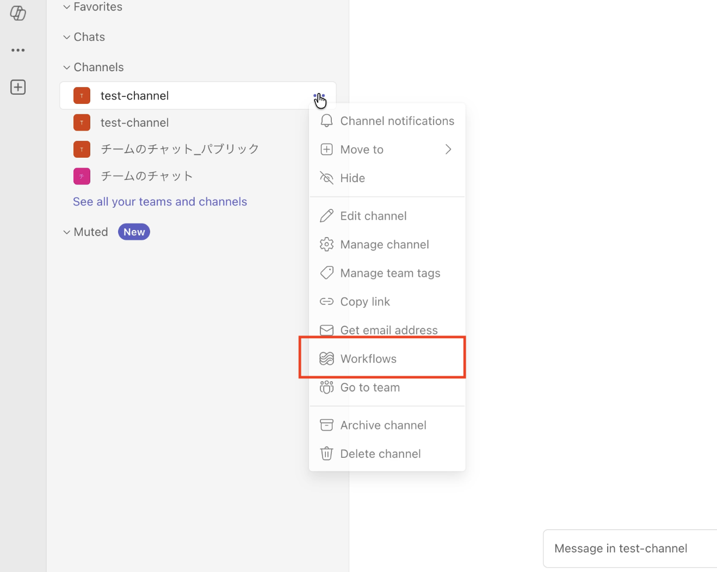Click the orange avatar of the second test-channel

click(82, 122)
